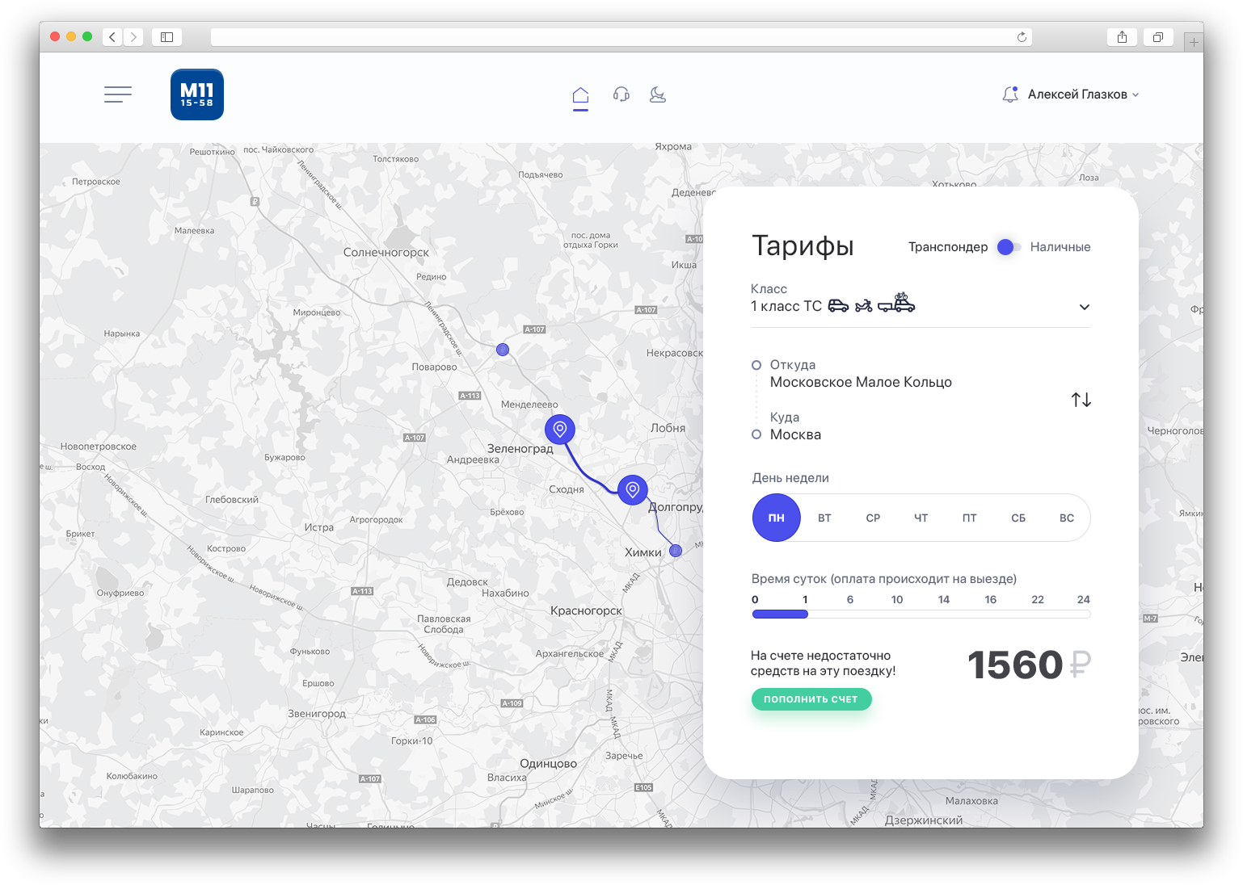Select the Куда Москва destination
The height and width of the screenshot is (885, 1243).
tap(795, 426)
